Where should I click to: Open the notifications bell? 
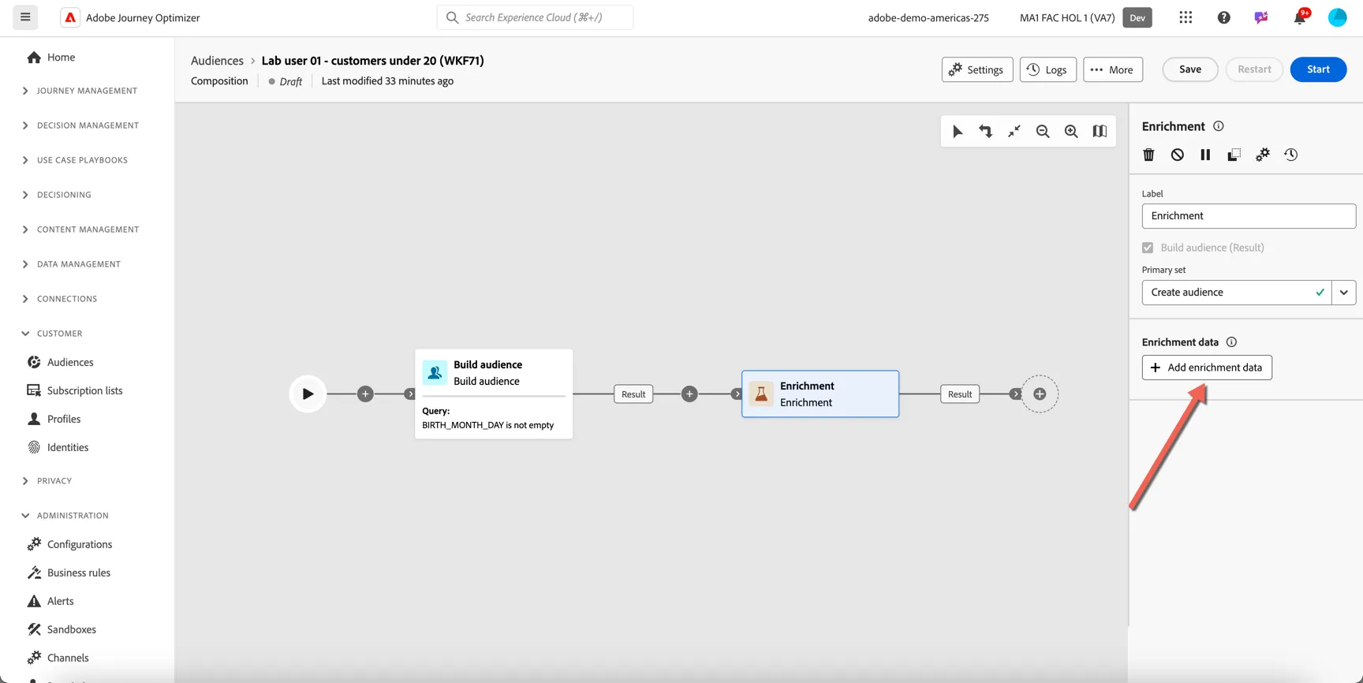[x=1299, y=17]
